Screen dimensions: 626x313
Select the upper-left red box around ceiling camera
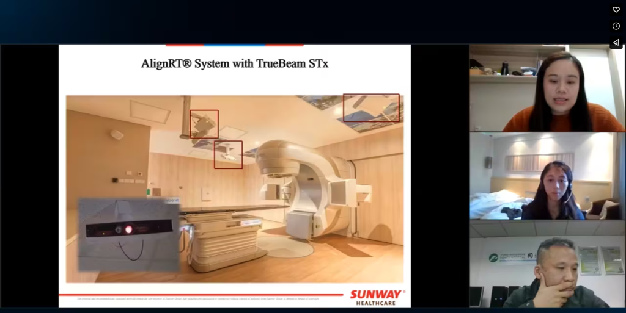pyautogui.click(x=204, y=124)
